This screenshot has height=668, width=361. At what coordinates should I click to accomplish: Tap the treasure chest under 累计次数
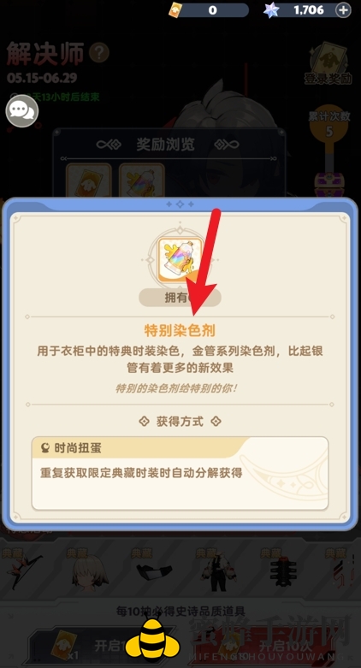(329, 184)
